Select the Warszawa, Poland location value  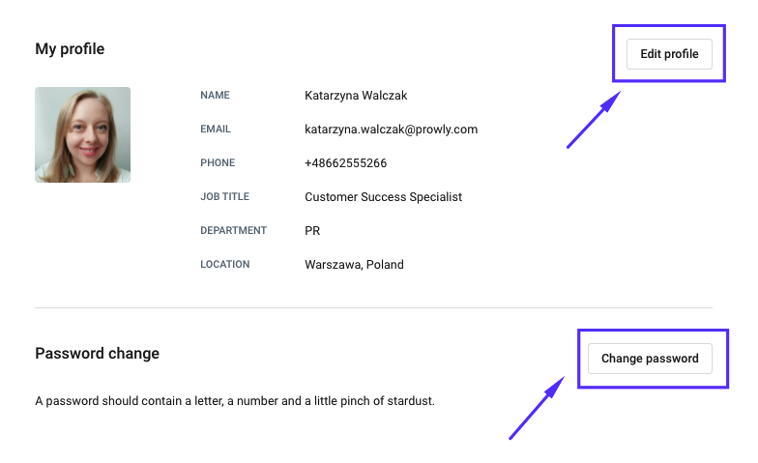354,265
